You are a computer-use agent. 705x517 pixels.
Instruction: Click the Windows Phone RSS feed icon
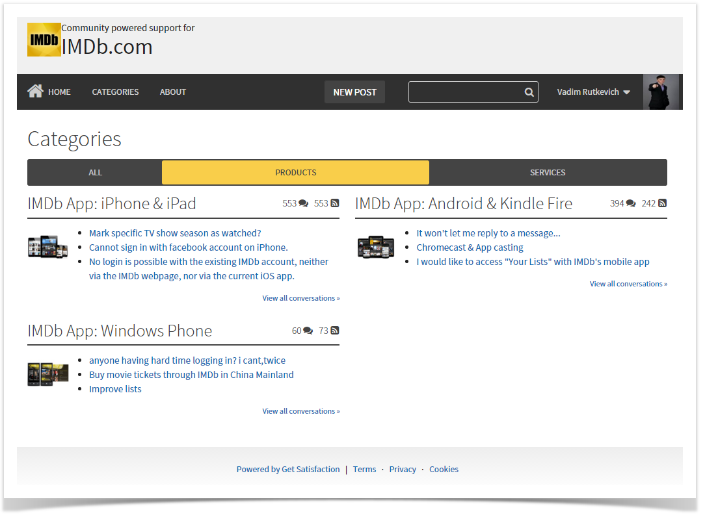335,331
